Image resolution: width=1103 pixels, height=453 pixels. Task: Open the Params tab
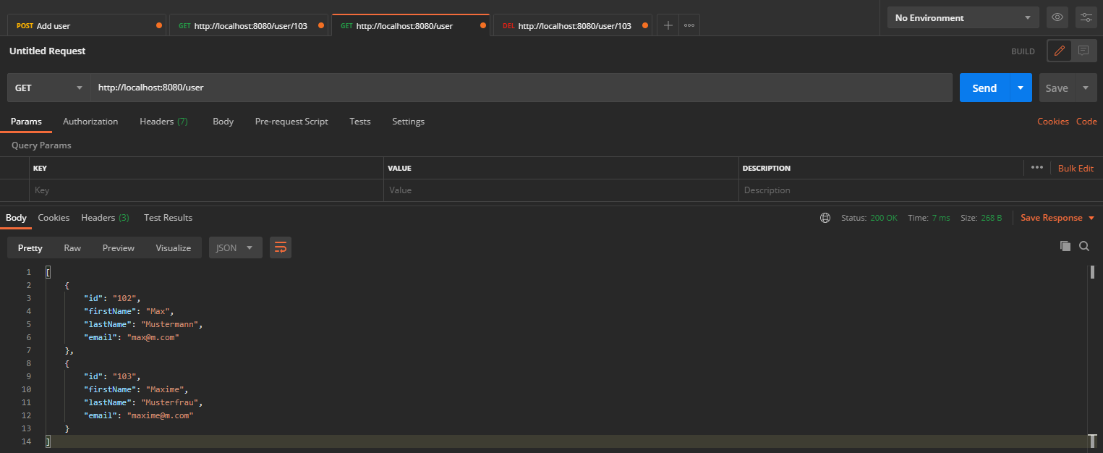(x=26, y=122)
